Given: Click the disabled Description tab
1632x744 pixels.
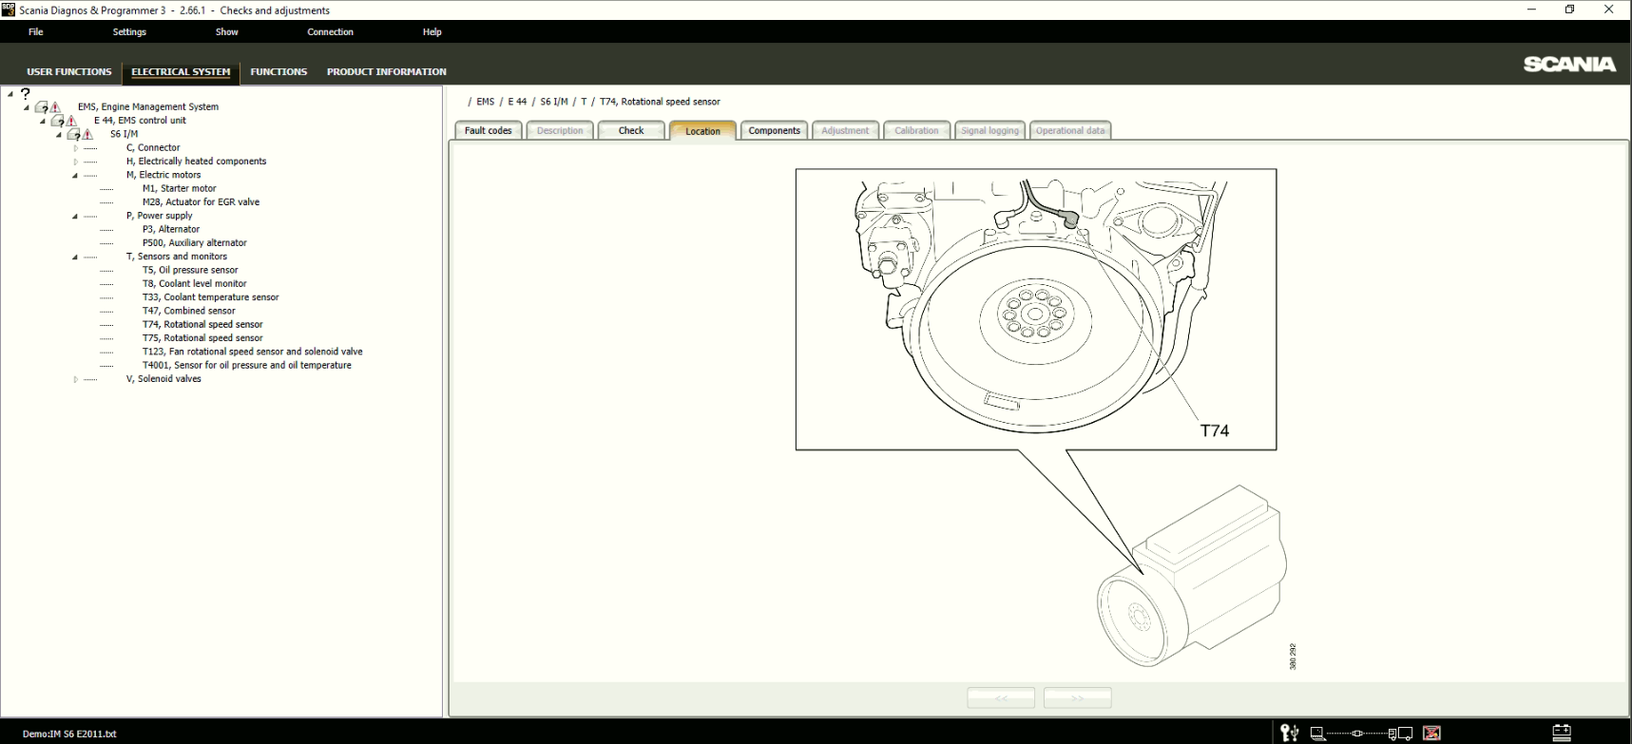Looking at the screenshot, I should tap(560, 130).
